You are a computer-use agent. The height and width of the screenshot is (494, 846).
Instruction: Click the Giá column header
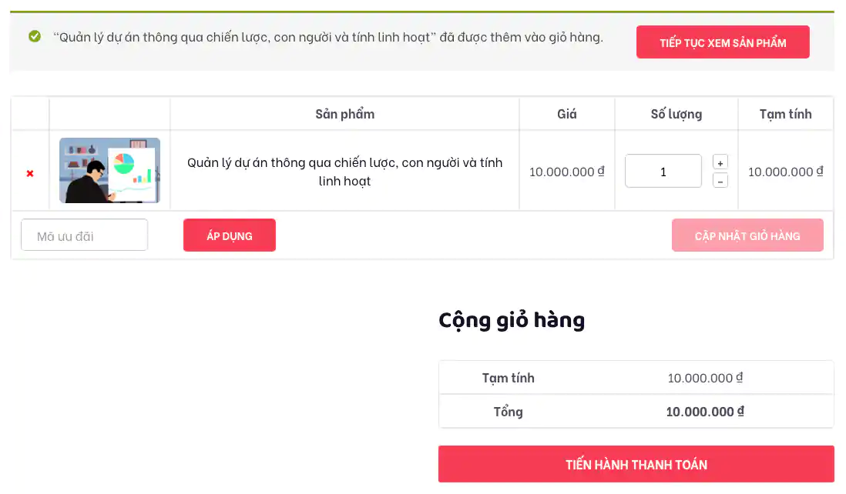click(566, 113)
